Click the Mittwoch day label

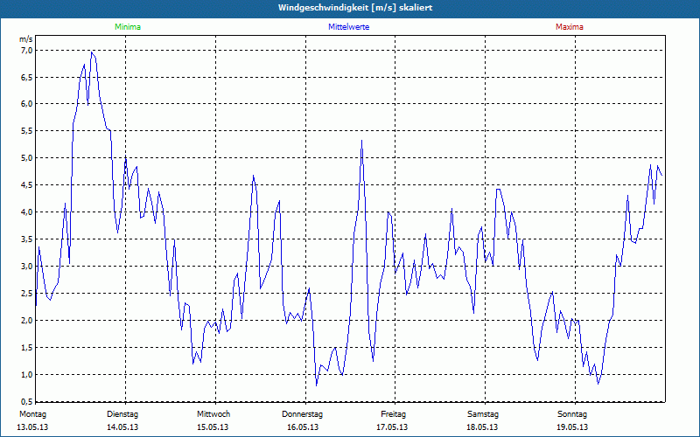[x=213, y=414]
